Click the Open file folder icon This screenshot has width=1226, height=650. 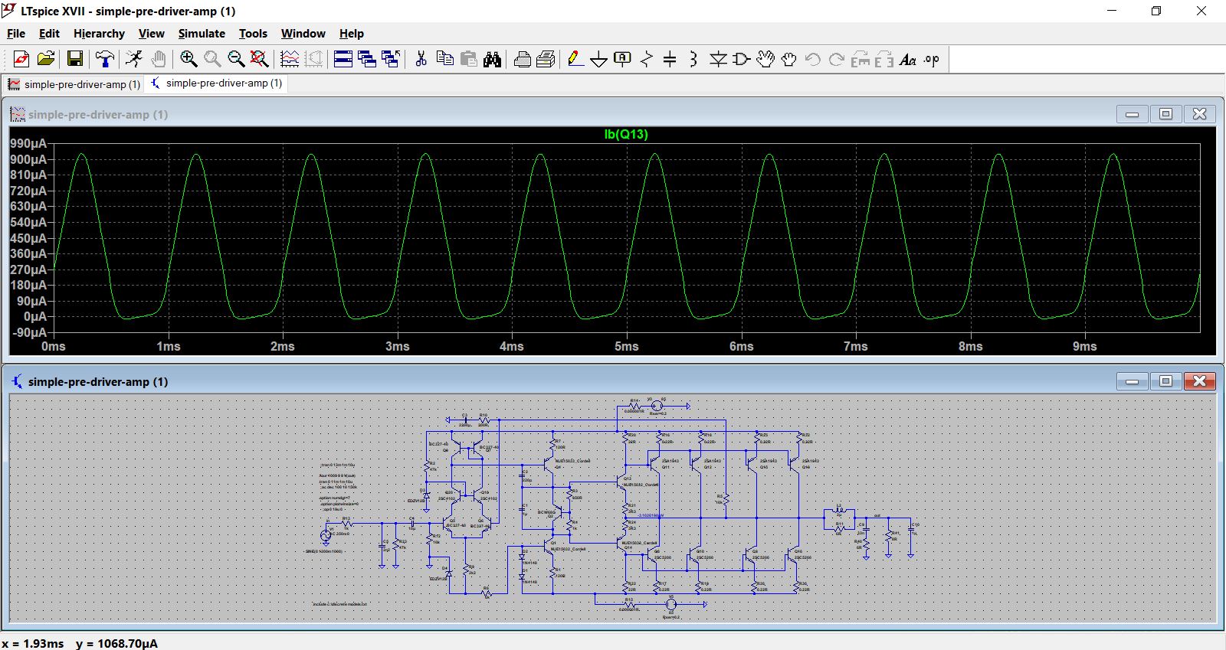[46, 59]
